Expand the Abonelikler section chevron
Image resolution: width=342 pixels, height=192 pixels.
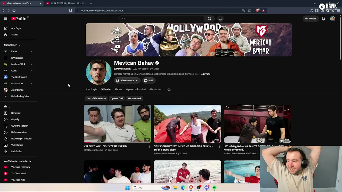point(19,45)
